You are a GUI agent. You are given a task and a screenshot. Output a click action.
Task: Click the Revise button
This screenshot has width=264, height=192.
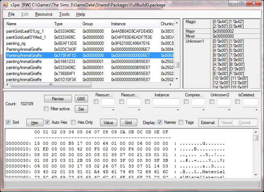coord(58,99)
